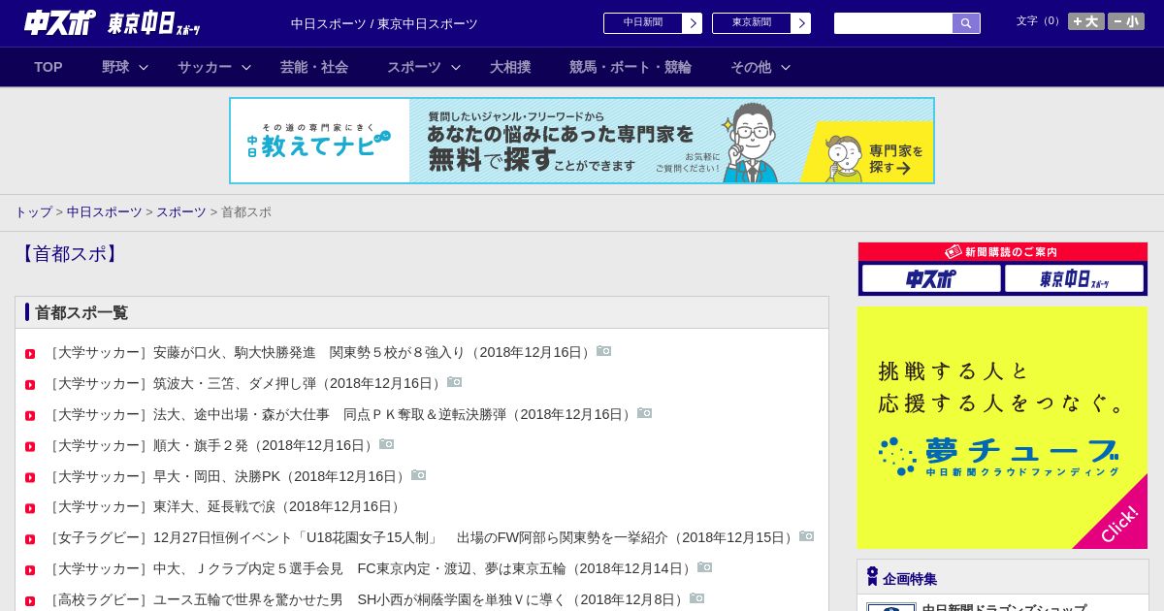Image resolution: width=1164 pixels, height=611 pixels.
Task: Click 新聞購読のご案内 header banner
Action: coord(1003,252)
